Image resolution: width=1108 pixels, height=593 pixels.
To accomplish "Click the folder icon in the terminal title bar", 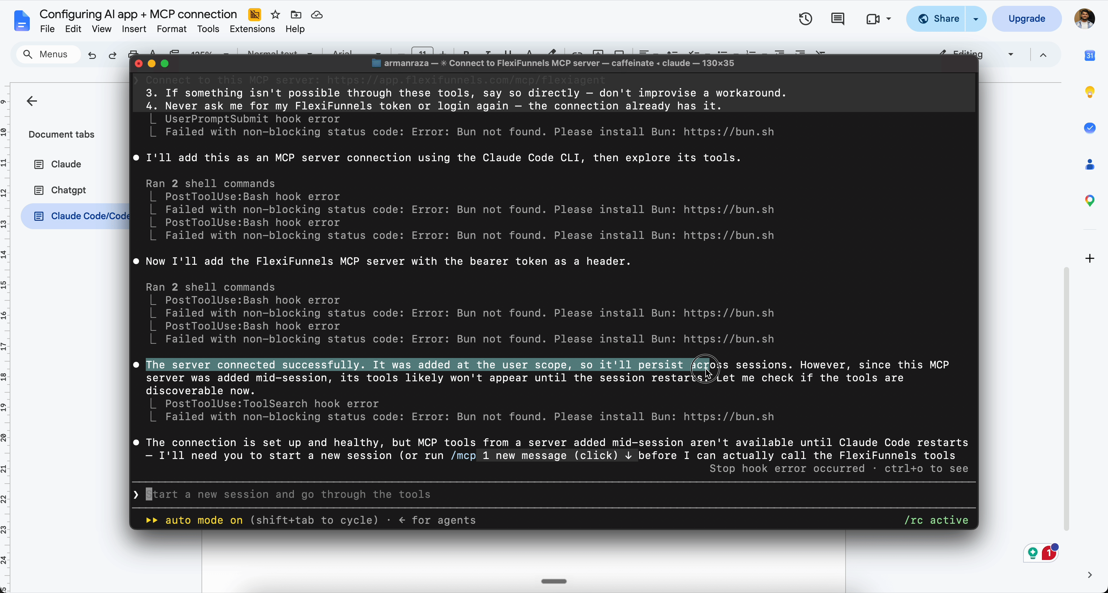I will point(376,63).
